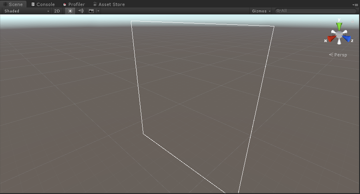Click the red X axis cone
360x194 pixels.
coord(332,39)
